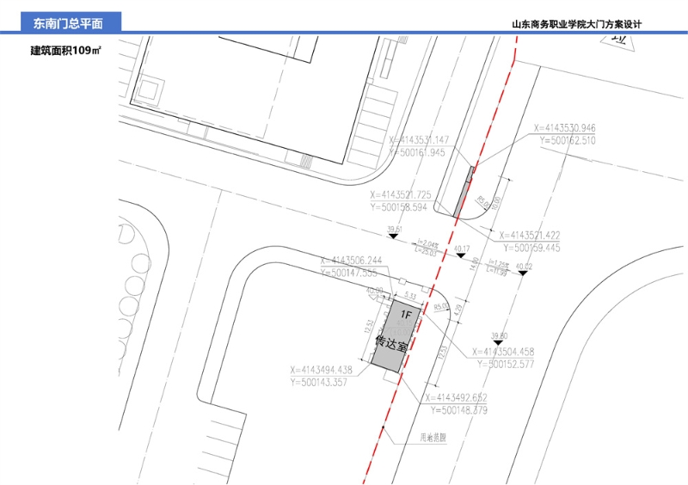
Task: Click the elevation marker triangle at 40.17
Action: [x=460, y=255]
